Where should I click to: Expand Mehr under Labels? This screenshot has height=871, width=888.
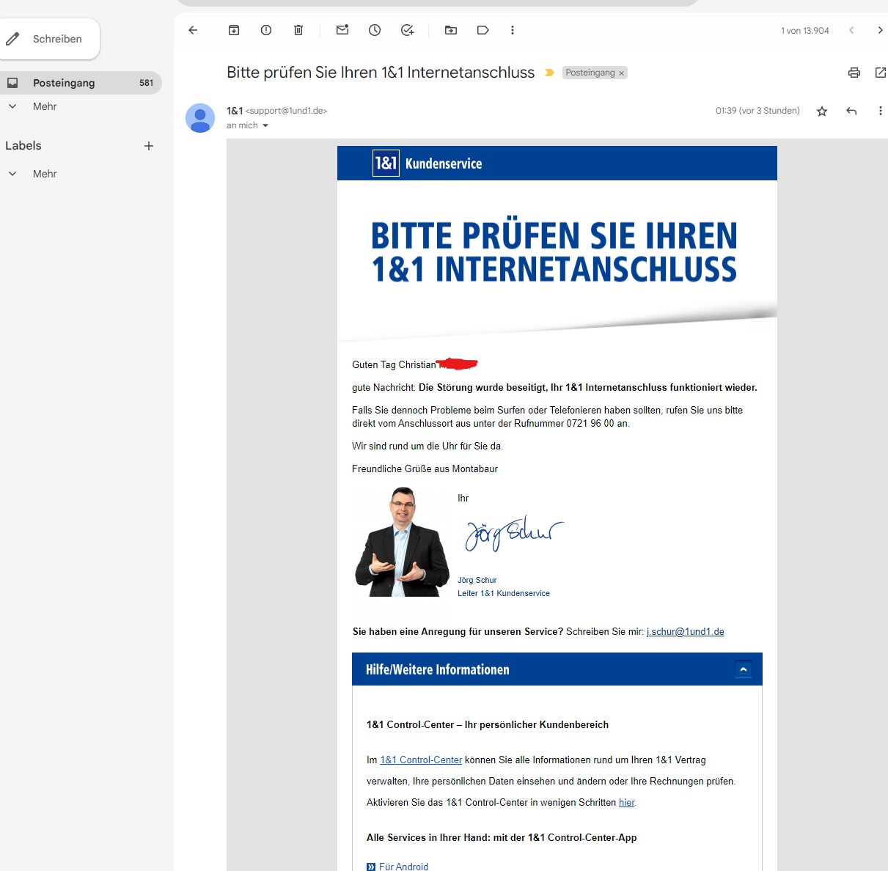pos(44,174)
